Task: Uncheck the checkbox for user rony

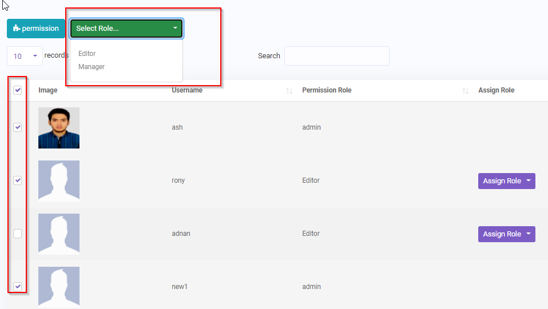Action: [x=17, y=180]
